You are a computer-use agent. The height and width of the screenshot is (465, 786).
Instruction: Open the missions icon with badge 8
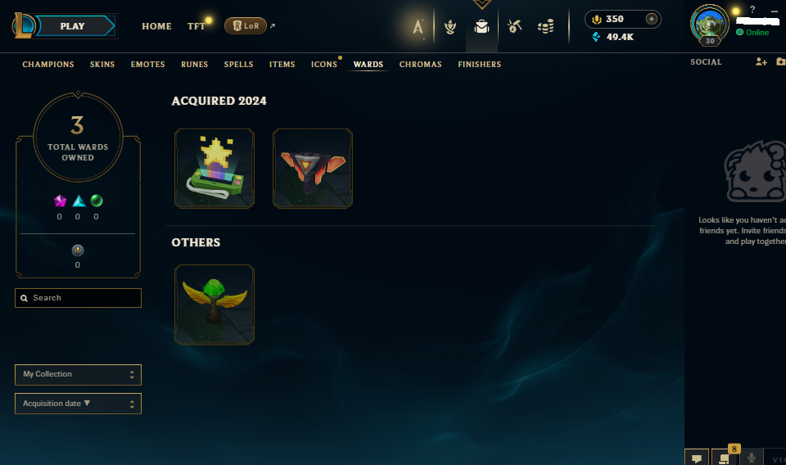click(725, 458)
